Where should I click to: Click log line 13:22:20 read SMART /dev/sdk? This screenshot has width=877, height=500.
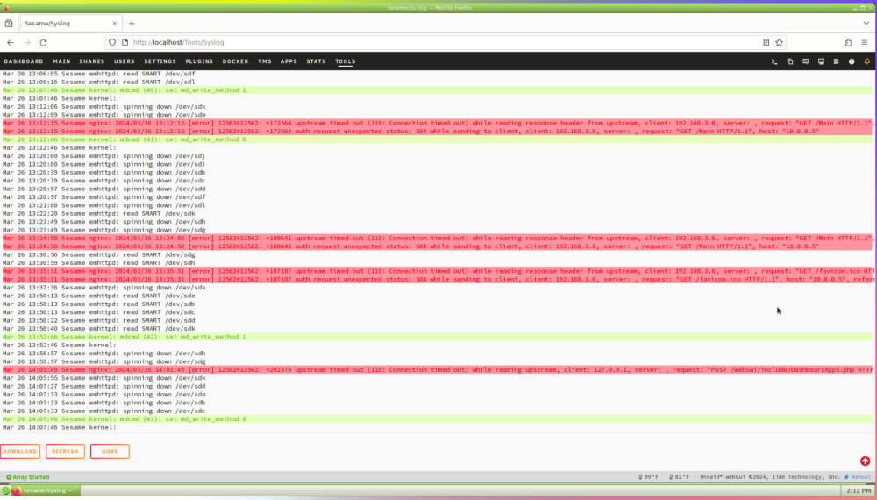(99, 214)
